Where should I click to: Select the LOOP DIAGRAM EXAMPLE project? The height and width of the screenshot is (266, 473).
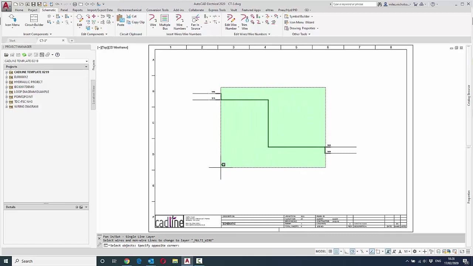tap(31, 92)
